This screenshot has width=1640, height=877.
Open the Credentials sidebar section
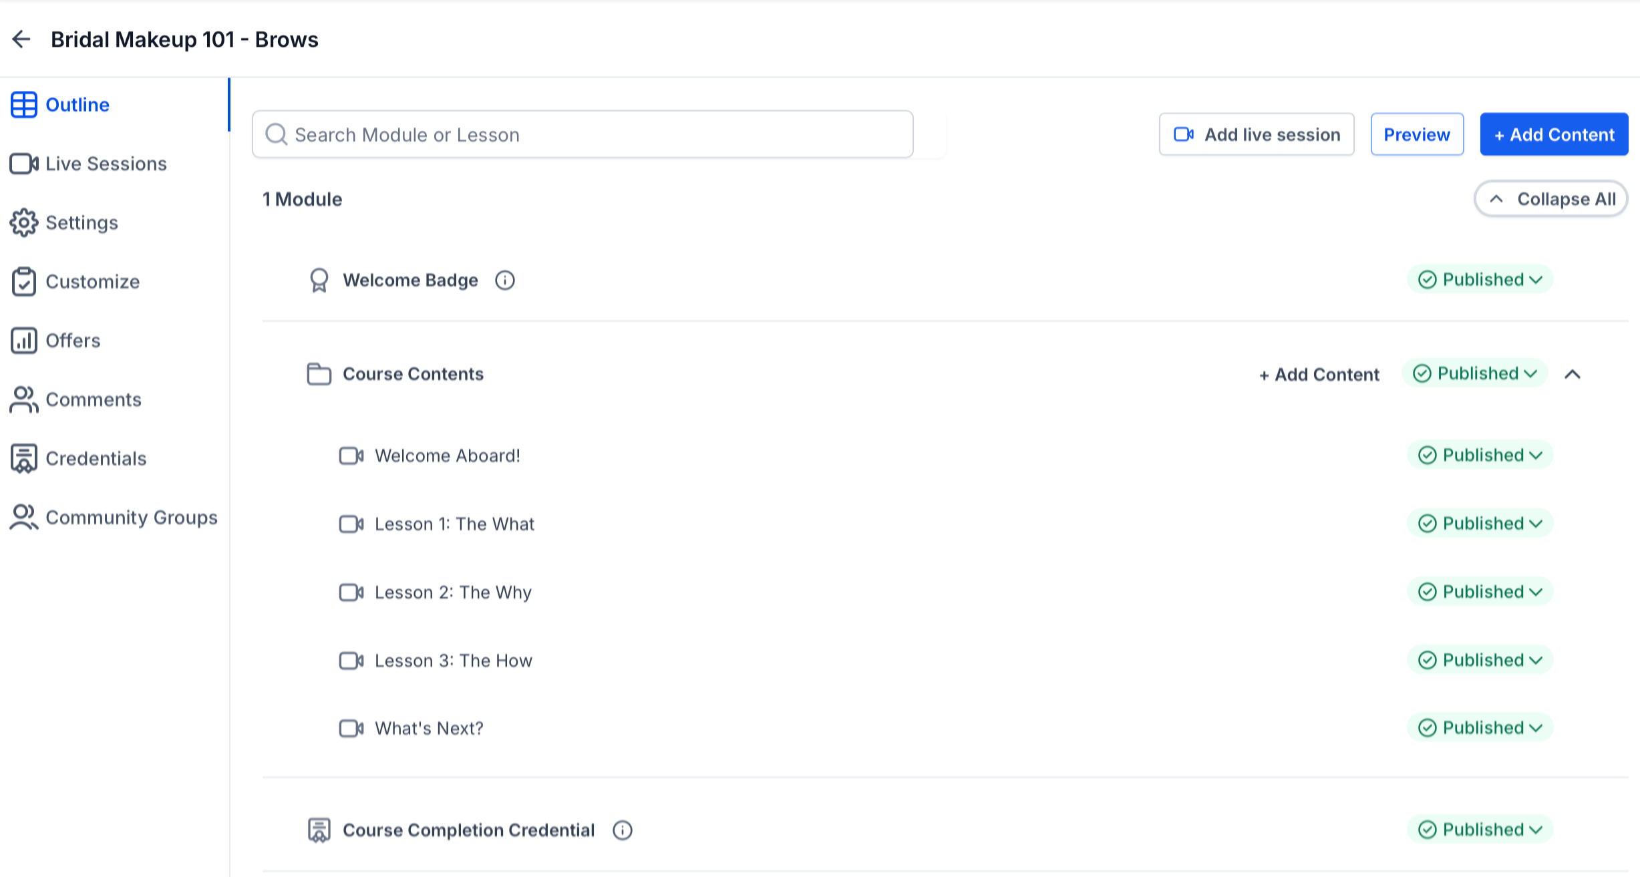point(78,458)
